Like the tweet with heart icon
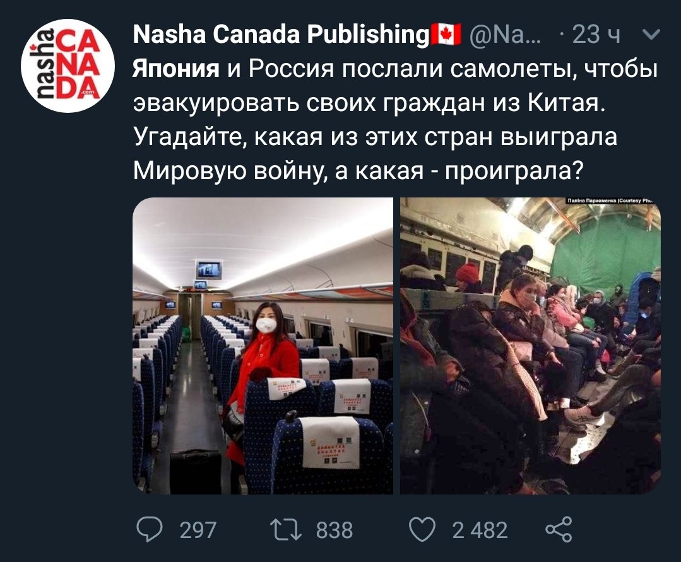The height and width of the screenshot is (562, 681). 422,529
